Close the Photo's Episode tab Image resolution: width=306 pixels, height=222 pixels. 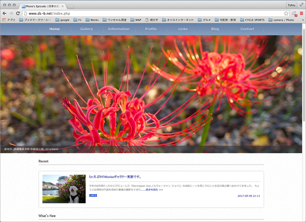[63, 6]
